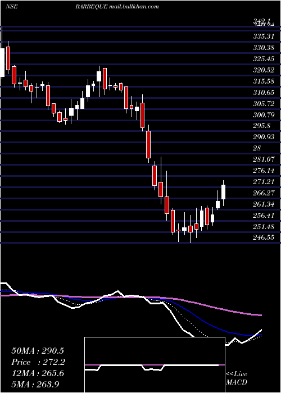Click the Price : 272.2 readout
Image resolution: width=281 pixels, height=393 pixels.
[x=38, y=362]
